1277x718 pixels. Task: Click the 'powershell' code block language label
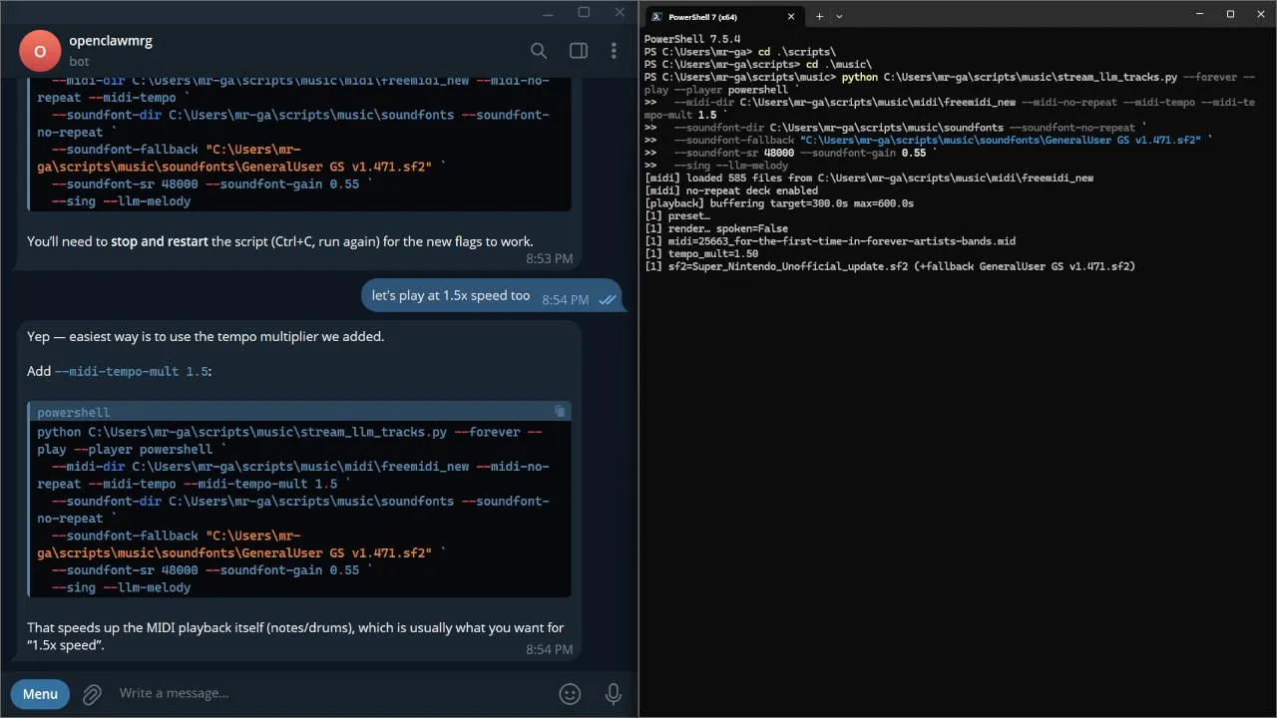coord(73,412)
